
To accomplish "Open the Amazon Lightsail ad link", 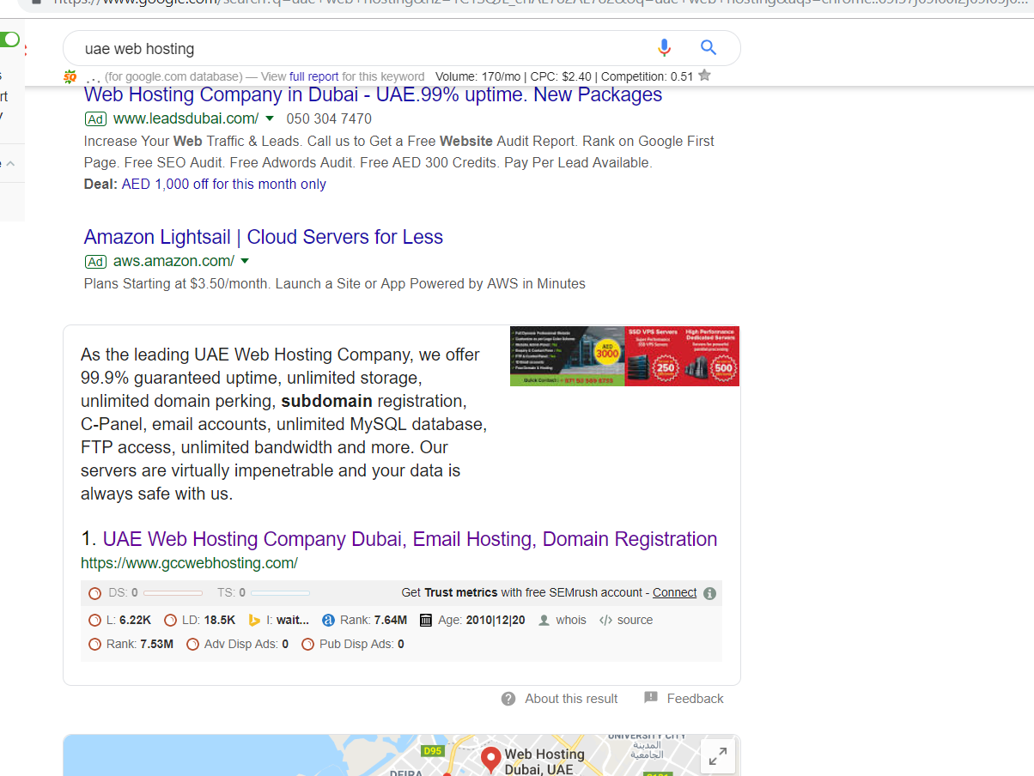I will coord(264,237).
